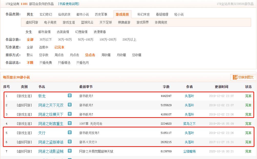Screen dimensions: 257x159
Task: Open the novel 网游之刺客重生
Action: click(51, 124)
